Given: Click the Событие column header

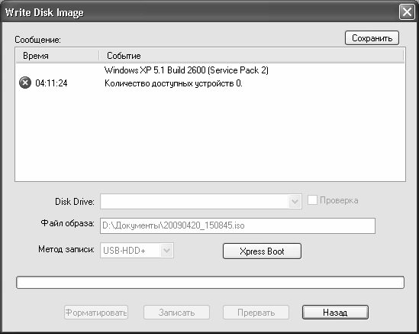Looking at the screenshot, I should pyautogui.click(x=251, y=56).
